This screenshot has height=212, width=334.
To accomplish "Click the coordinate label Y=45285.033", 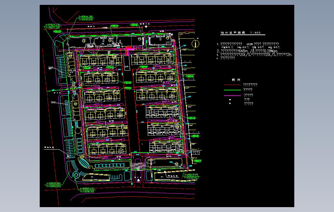I will pyautogui.click(x=191, y=178).
